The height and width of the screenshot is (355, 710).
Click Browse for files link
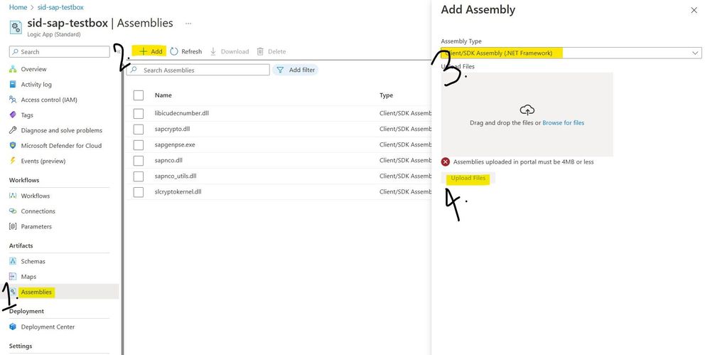pos(564,123)
